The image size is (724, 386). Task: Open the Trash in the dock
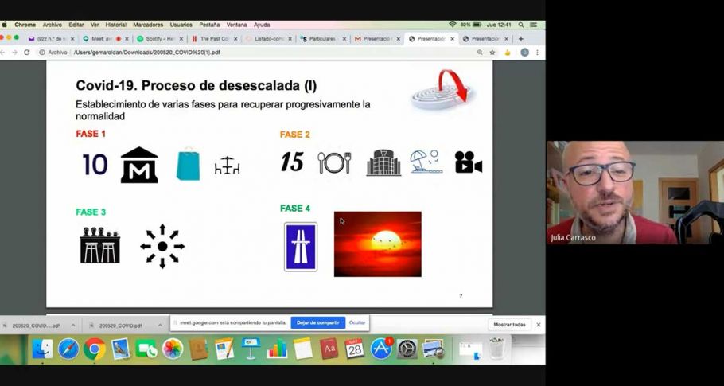tap(496, 349)
